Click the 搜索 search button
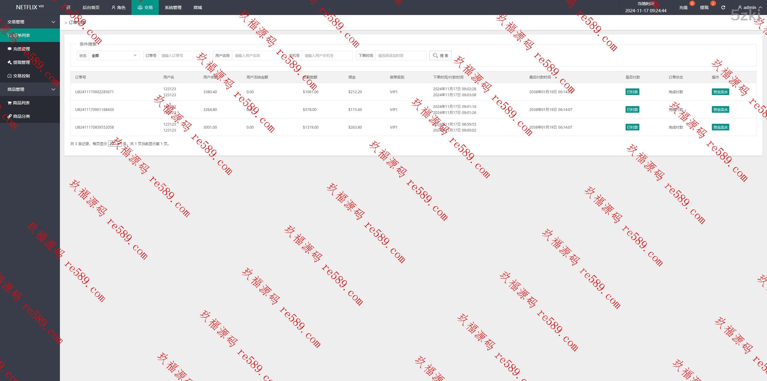 point(440,55)
